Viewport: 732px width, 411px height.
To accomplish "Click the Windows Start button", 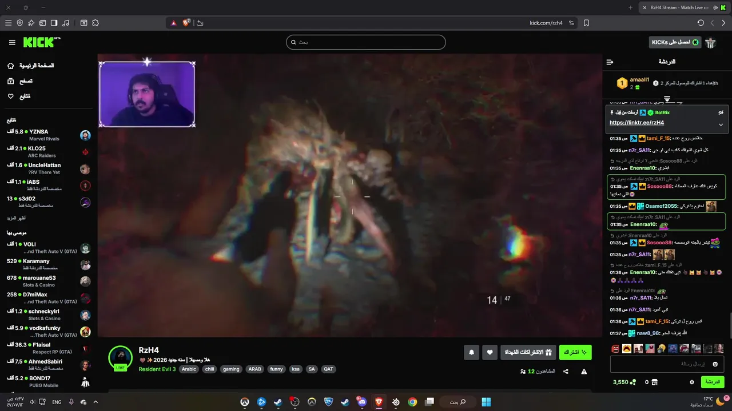I will 486,402.
